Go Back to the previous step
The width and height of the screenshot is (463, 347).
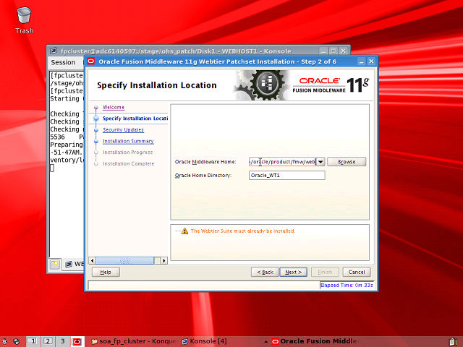coord(265,272)
